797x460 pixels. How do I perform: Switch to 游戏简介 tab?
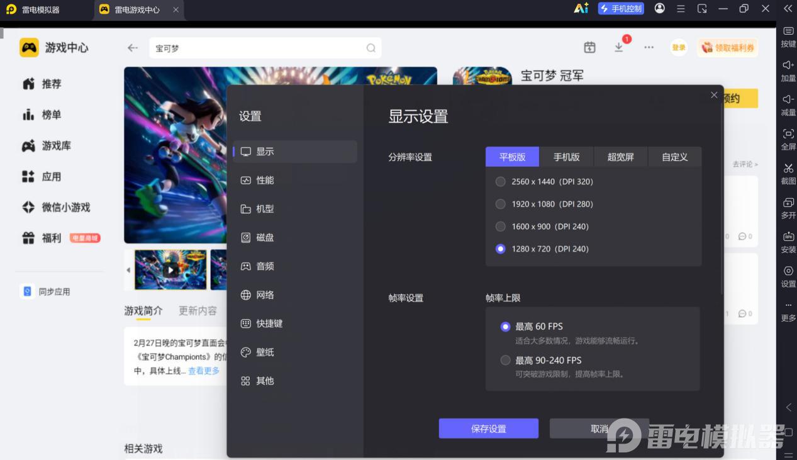point(143,311)
